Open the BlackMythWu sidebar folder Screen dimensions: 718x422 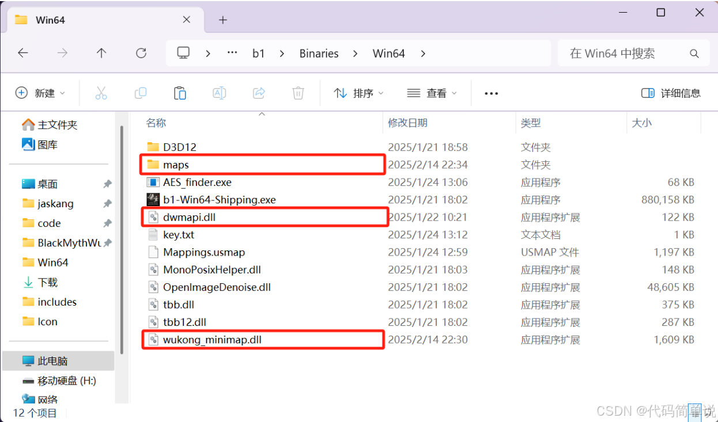point(61,242)
